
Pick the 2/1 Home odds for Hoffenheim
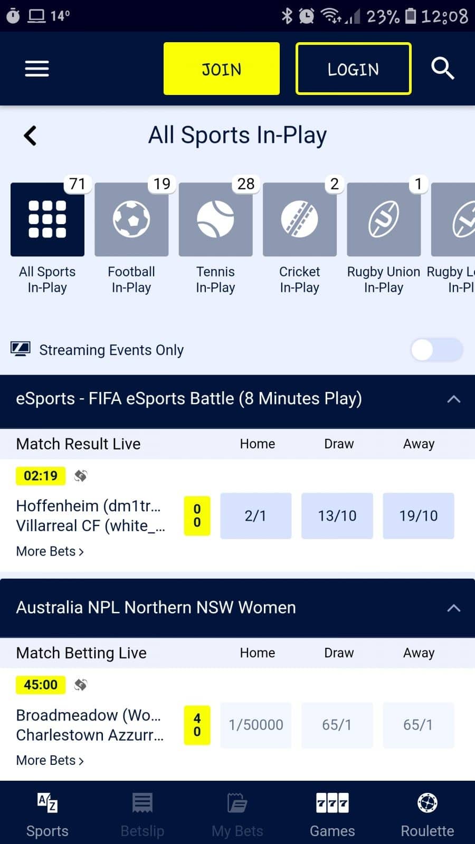[x=255, y=515]
